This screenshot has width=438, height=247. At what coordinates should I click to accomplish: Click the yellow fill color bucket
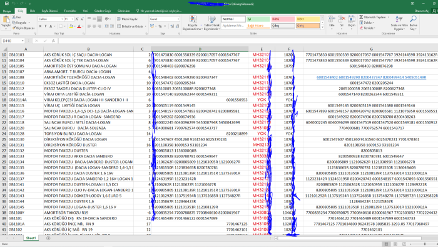pos(71,26)
